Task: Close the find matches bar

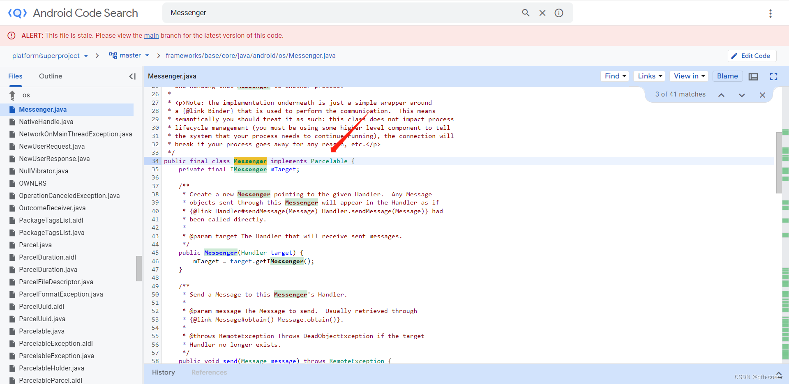Action: [762, 95]
